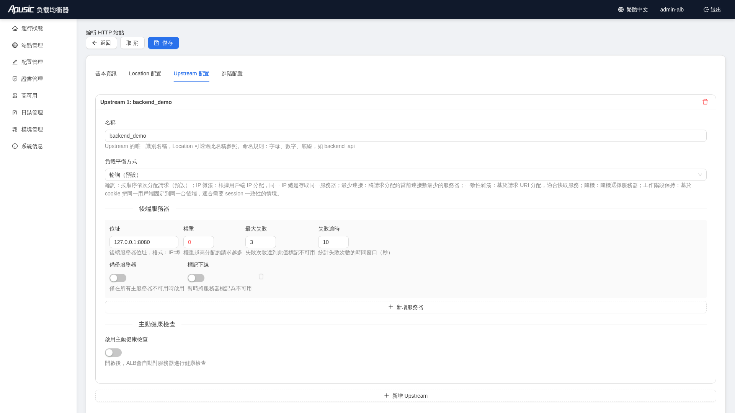
Task: Click the pencil icon beside 配置管理
Action: click(15, 62)
